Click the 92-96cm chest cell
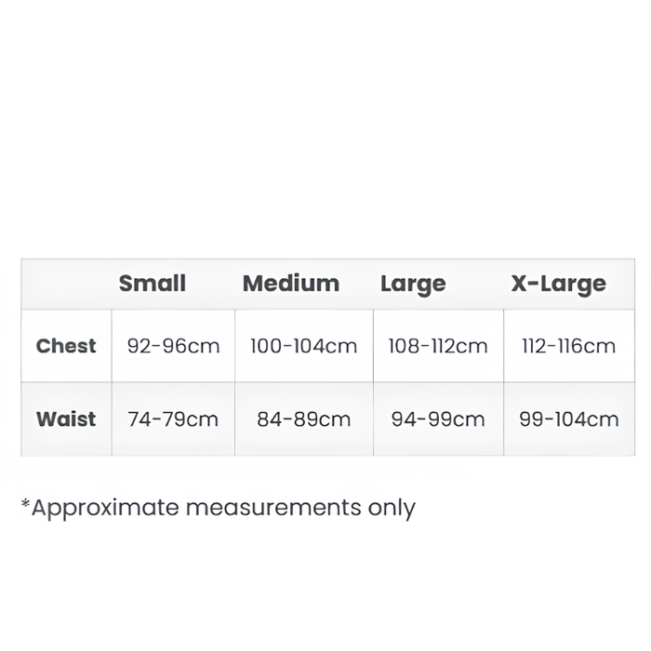Viewport: 651px width, 651px height. 173,346
